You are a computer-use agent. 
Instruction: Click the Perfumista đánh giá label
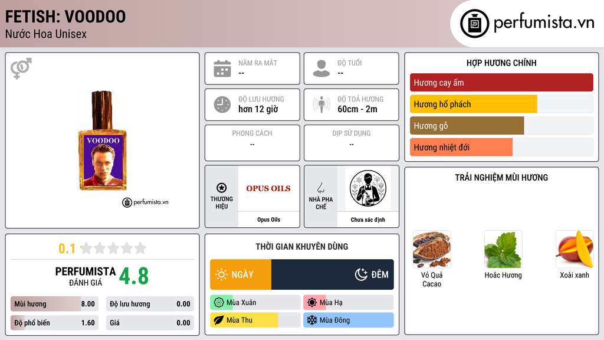(86, 276)
